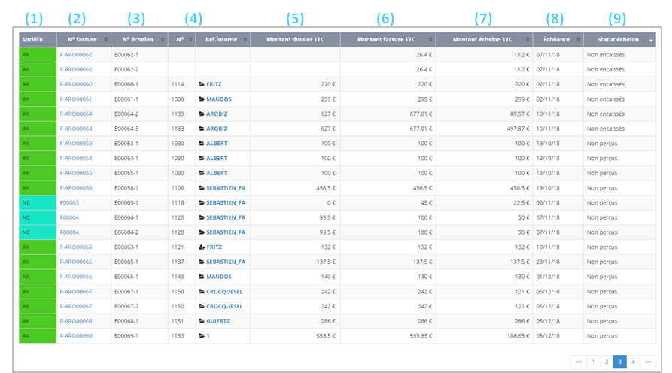Click folder icon in E00064-2 row

pos(202,114)
